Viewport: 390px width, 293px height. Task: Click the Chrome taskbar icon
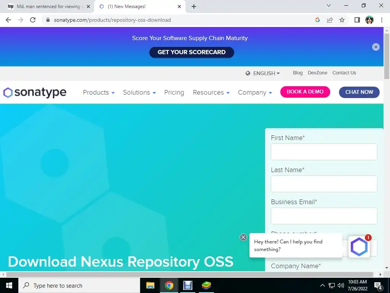(169, 285)
